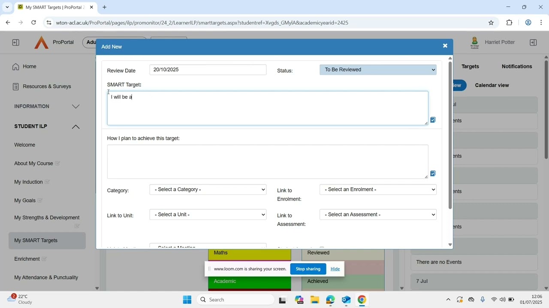Switch to Targets tab in right panel

[x=470, y=67]
